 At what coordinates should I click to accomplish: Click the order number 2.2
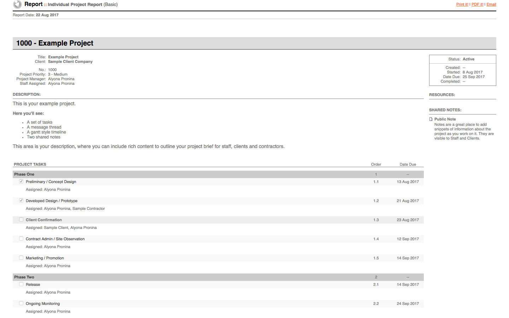click(x=376, y=304)
